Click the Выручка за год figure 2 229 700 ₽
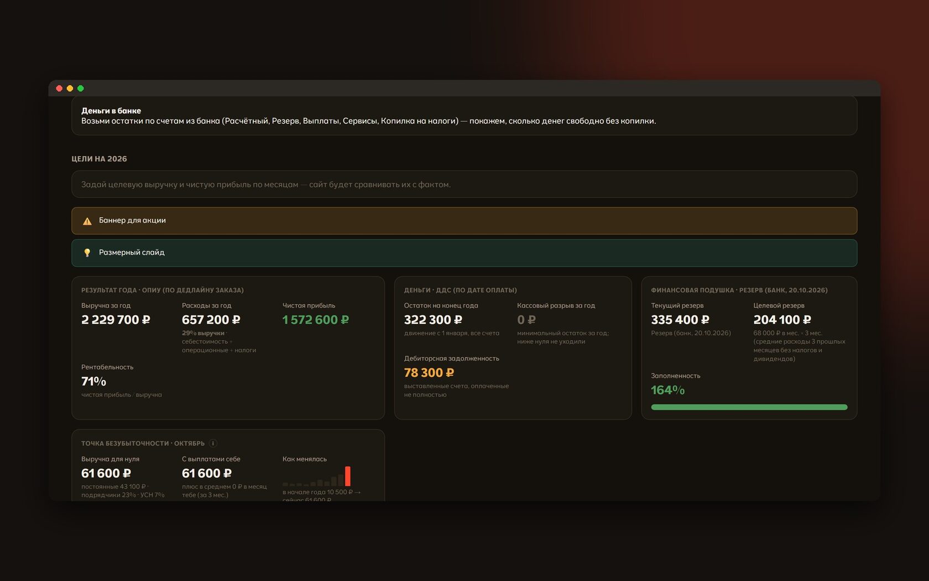 116,320
